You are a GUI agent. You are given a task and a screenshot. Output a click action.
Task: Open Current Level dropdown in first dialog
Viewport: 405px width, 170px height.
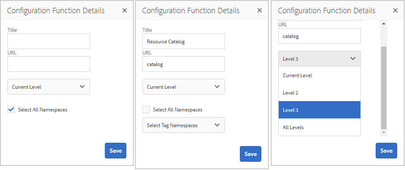pos(49,87)
